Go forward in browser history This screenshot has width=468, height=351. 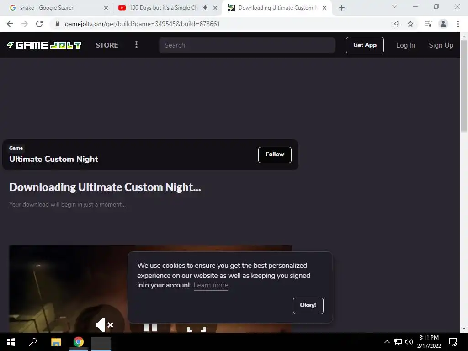click(x=25, y=24)
